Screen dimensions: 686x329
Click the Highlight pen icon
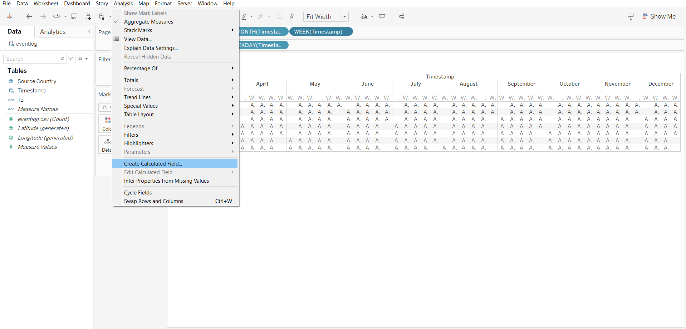click(x=244, y=17)
